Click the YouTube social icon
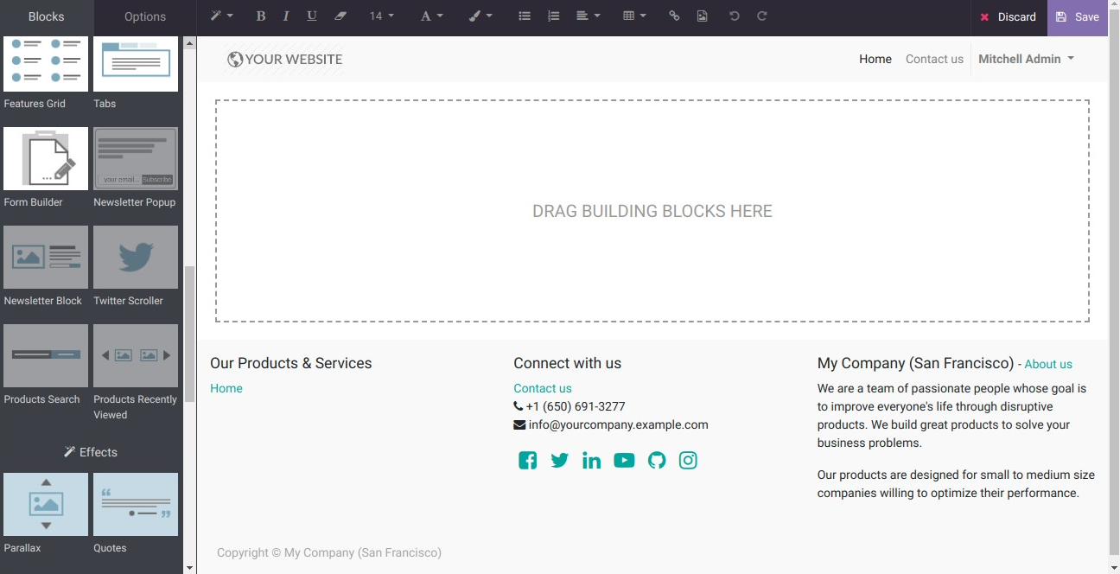The image size is (1120, 574). pyautogui.click(x=624, y=461)
